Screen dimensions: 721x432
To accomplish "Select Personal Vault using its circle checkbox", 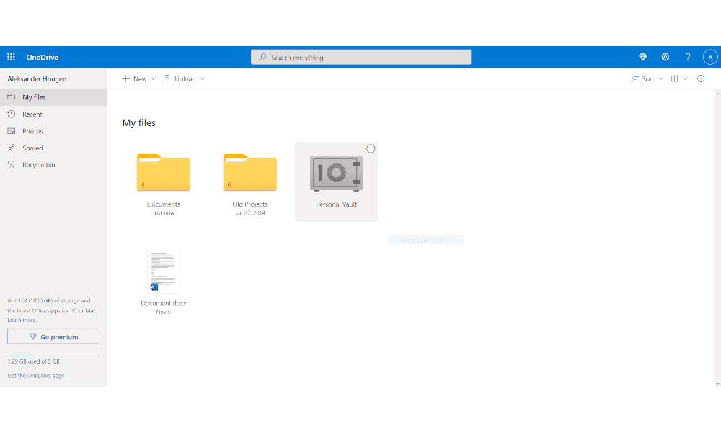I will (x=371, y=149).
